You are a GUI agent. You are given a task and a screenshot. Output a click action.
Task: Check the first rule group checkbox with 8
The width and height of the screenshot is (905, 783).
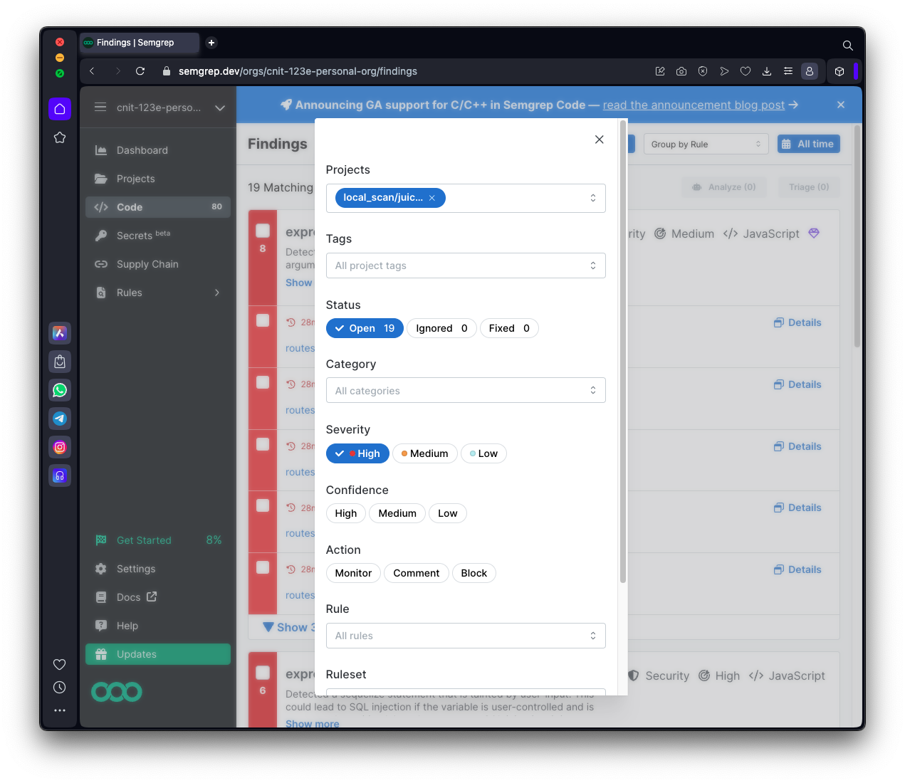click(x=263, y=231)
